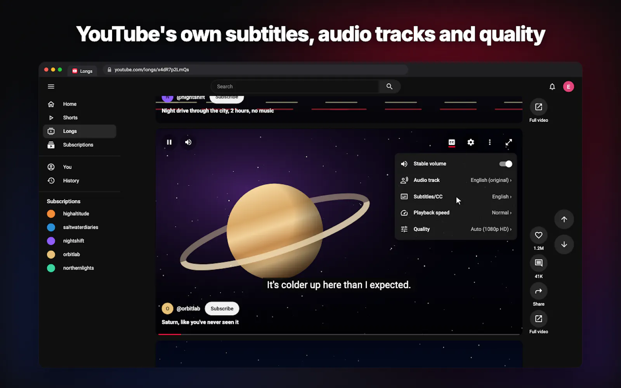Click the @orbitlab channel handle
621x388 pixels.
(188, 308)
